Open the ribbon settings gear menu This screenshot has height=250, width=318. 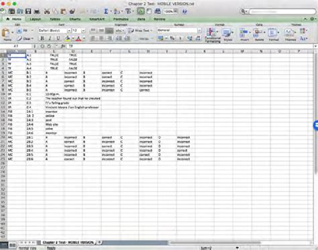click(x=313, y=19)
